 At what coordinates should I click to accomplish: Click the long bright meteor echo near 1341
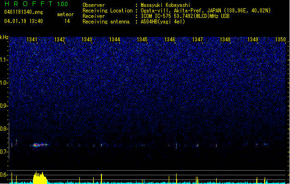(40, 145)
